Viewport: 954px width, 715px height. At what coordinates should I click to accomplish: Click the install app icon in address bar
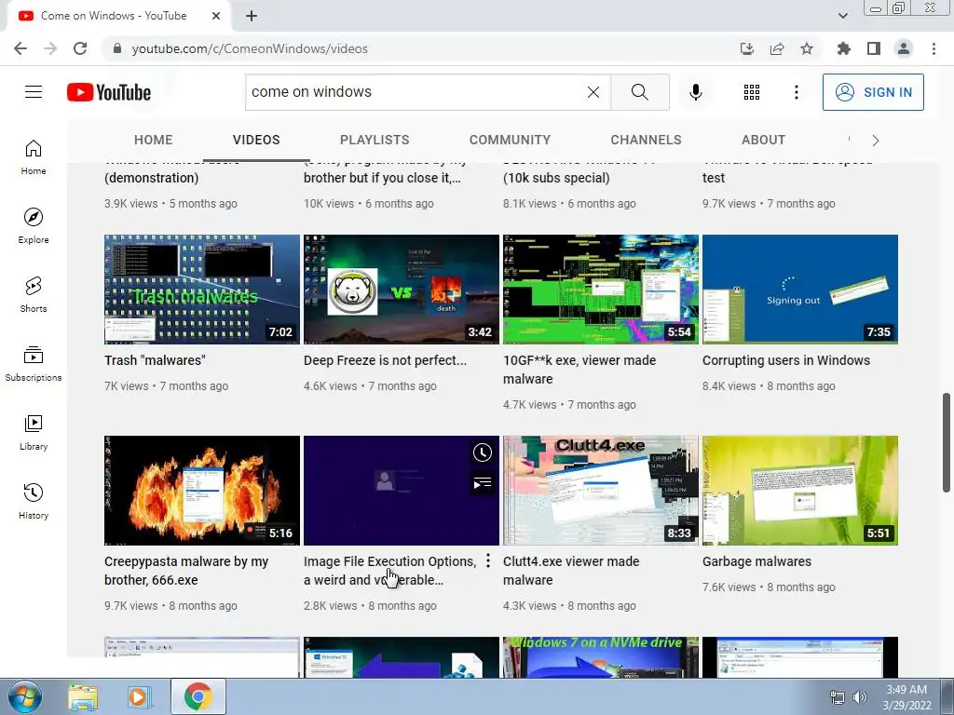click(x=747, y=48)
